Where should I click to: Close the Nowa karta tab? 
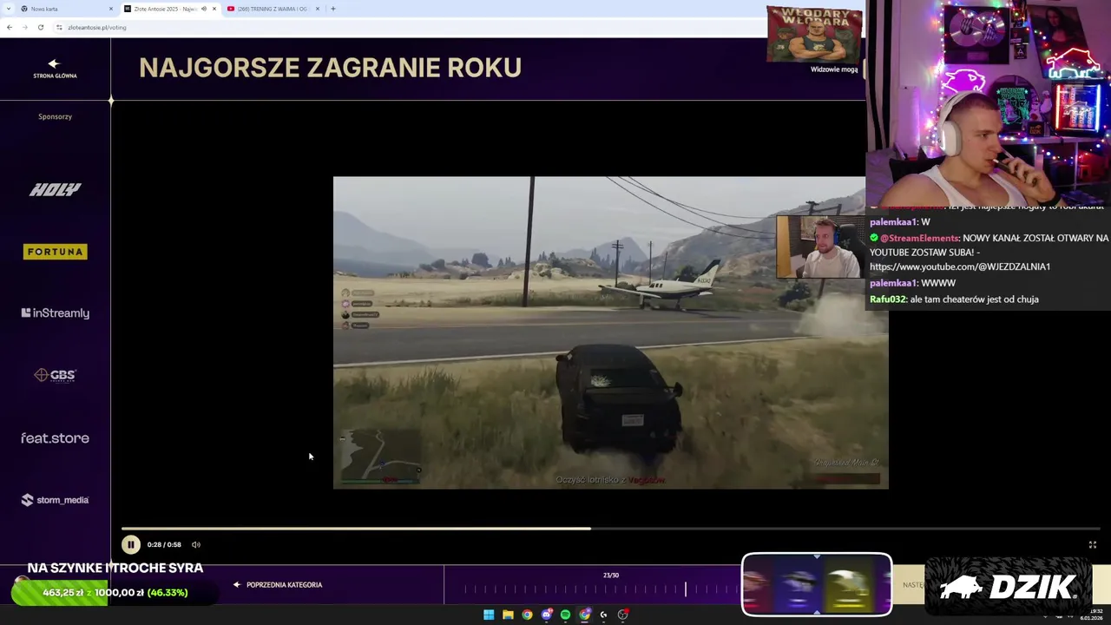tap(111, 9)
